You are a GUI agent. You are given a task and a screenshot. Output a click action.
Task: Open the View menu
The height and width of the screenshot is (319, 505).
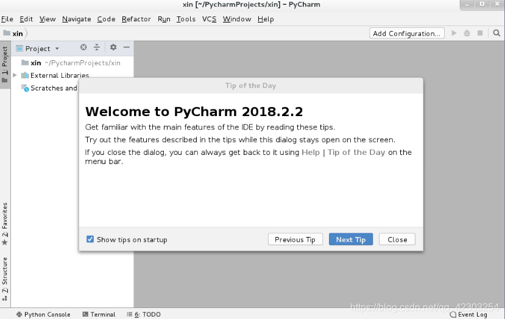click(x=48, y=19)
